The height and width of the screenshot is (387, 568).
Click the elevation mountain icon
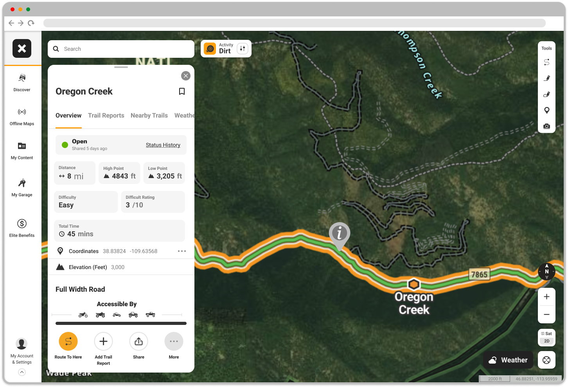pos(60,267)
